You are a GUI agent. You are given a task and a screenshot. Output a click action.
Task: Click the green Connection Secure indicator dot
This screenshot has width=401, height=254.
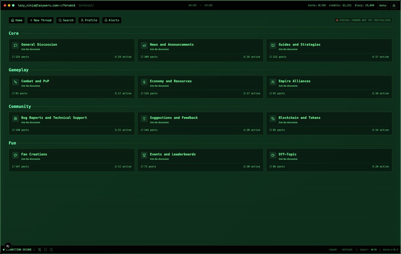(x=4, y=250)
